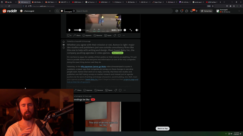Click the mod shield icon on Sweet Baby post

(x=120, y=90)
